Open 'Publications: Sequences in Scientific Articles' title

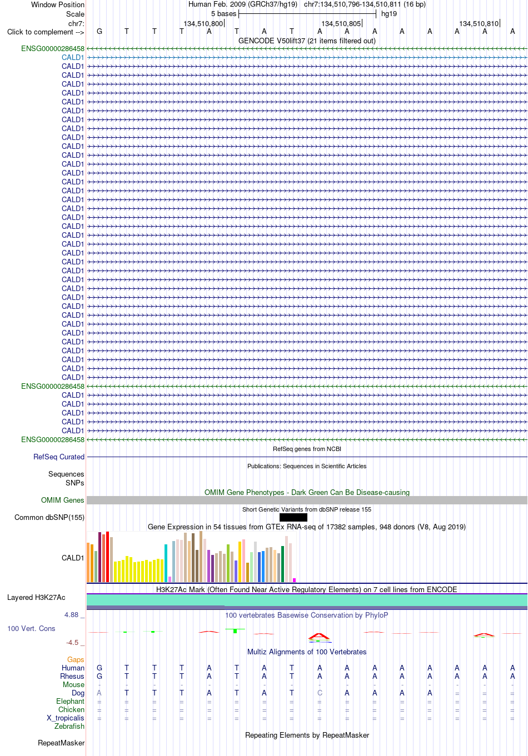point(307,466)
